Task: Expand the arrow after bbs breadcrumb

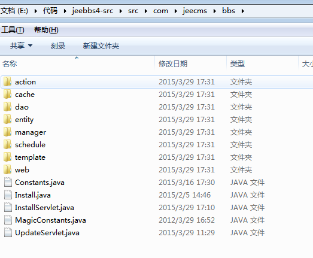Action: tap(243, 11)
